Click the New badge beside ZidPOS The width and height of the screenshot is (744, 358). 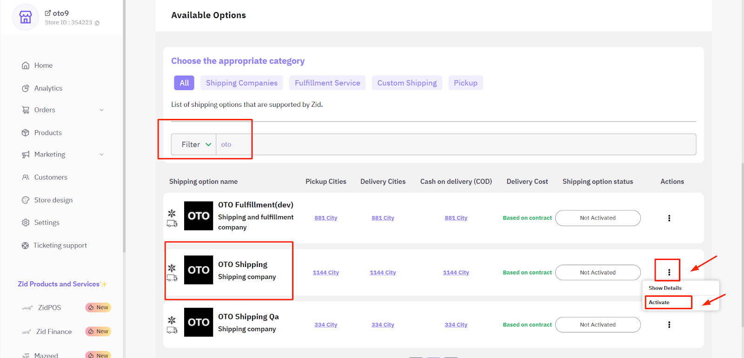pos(98,307)
